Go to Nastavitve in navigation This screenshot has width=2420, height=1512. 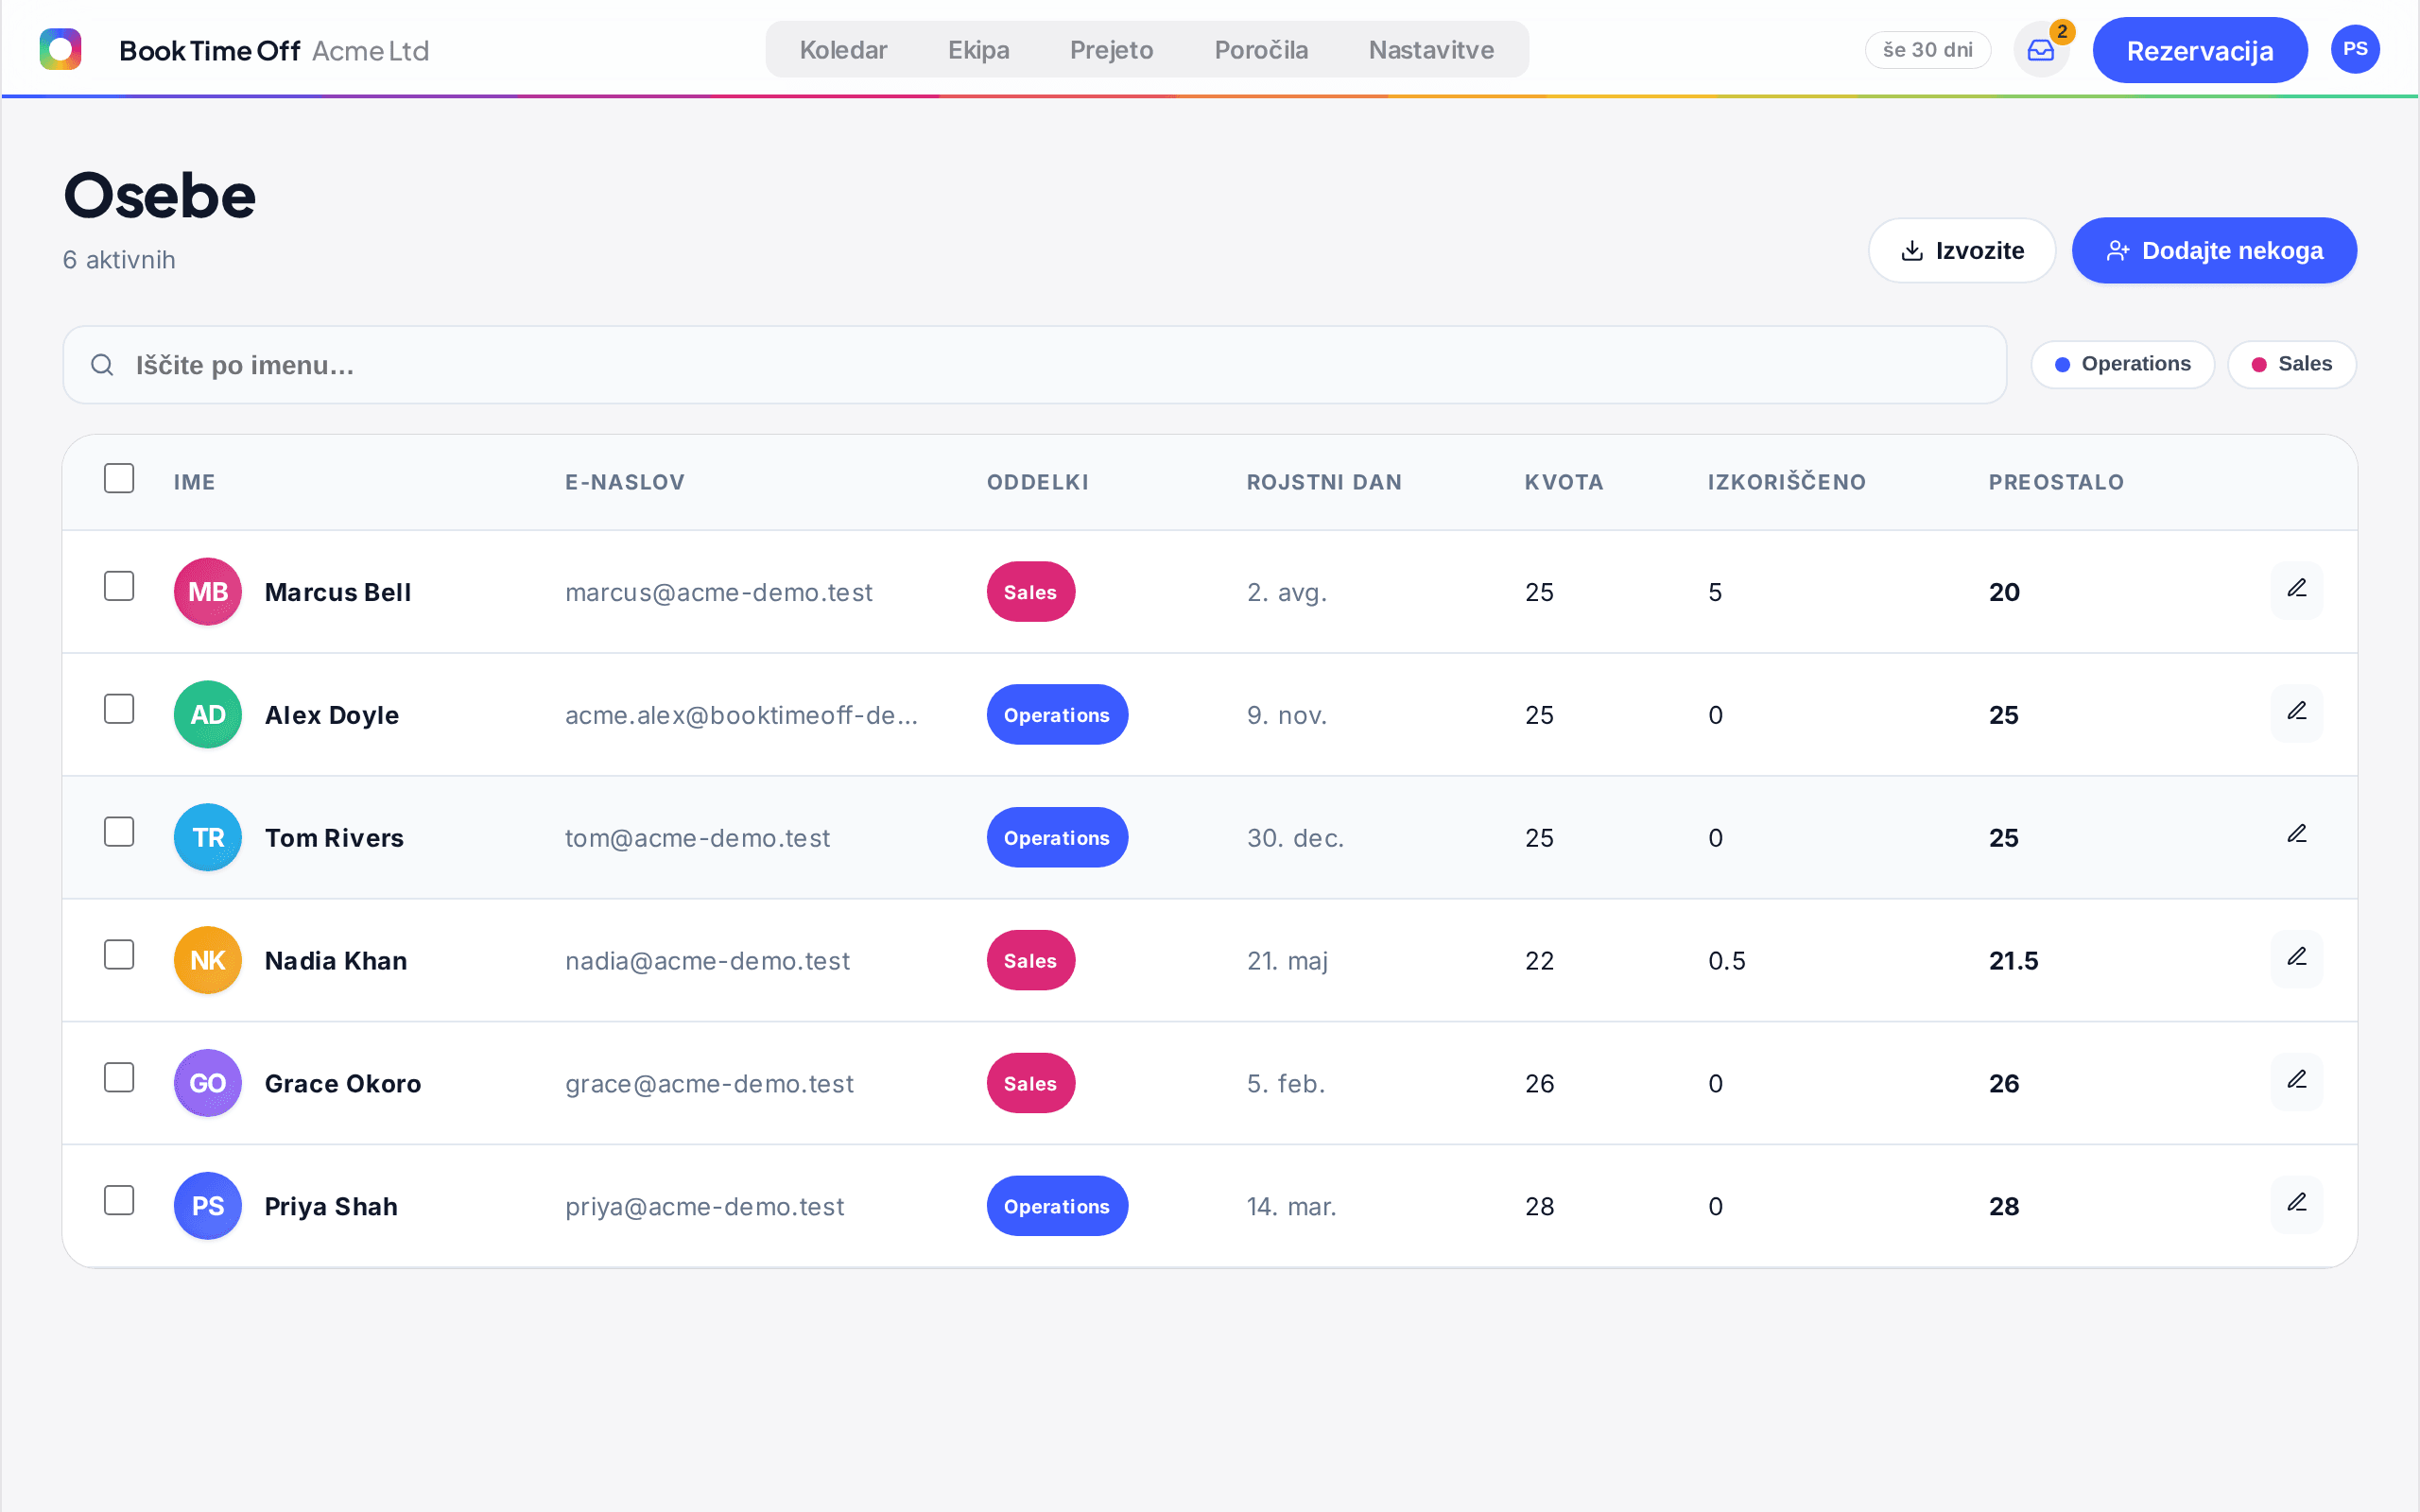(1431, 50)
